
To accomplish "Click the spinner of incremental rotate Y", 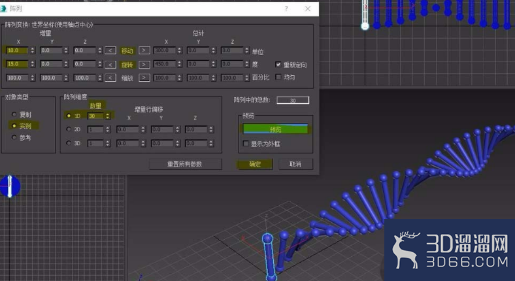I will [x=66, y=64].
